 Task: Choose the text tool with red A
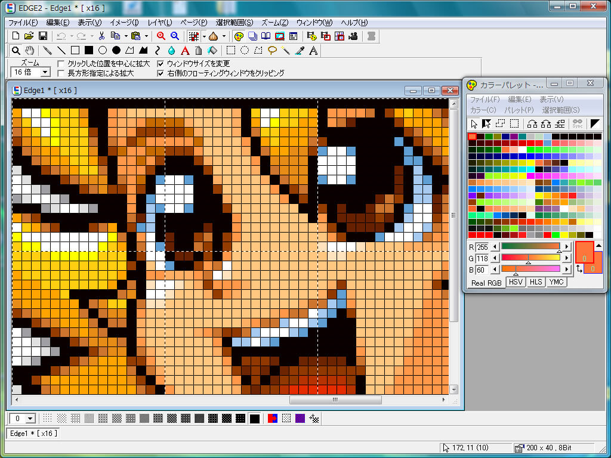[185, 50]
